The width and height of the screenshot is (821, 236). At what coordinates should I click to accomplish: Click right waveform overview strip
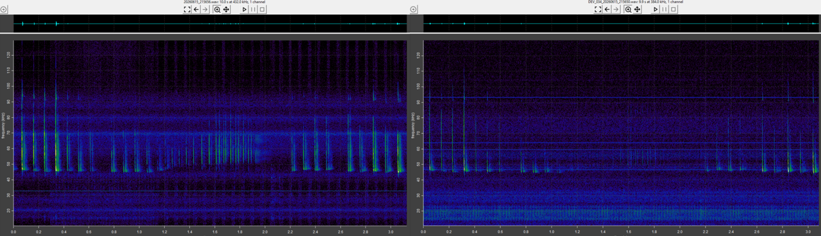pyautogui.click(x=621, y=24)
